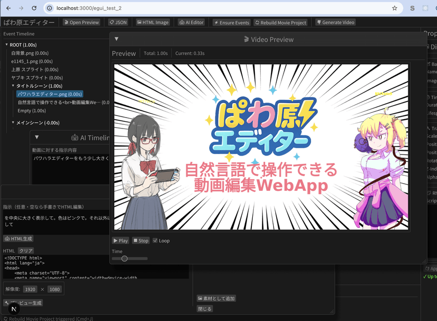Run Ensure Events from the toolbar
Image resolution: width=437 pixels, height=321 pixels.
(x=231, y=22)
